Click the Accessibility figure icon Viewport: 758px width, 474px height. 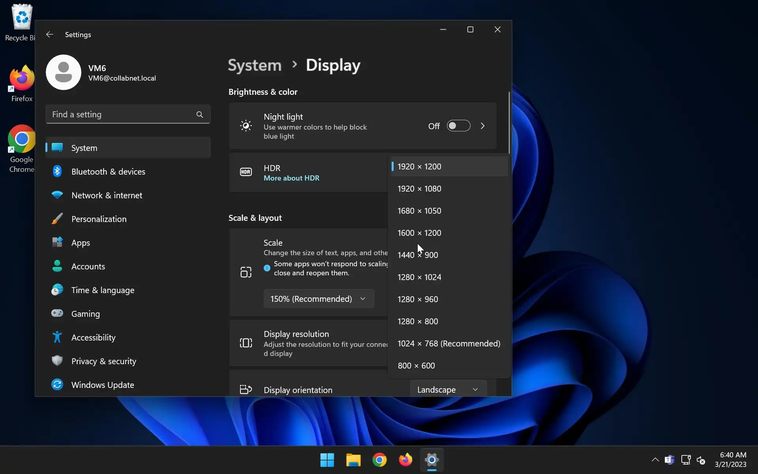(x=57, y=337)
